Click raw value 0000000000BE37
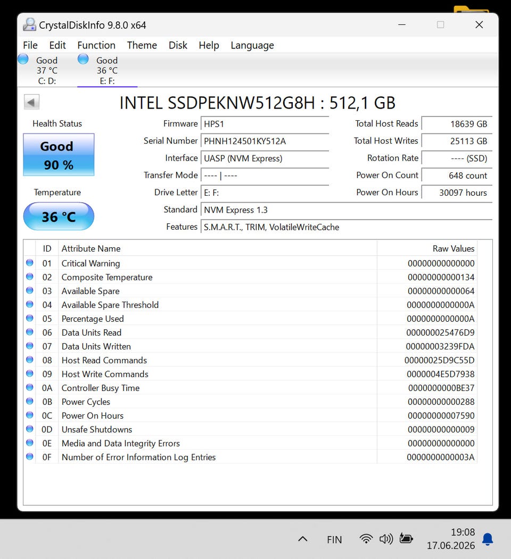This screenshot has height=559, width=511. [441, 388]
